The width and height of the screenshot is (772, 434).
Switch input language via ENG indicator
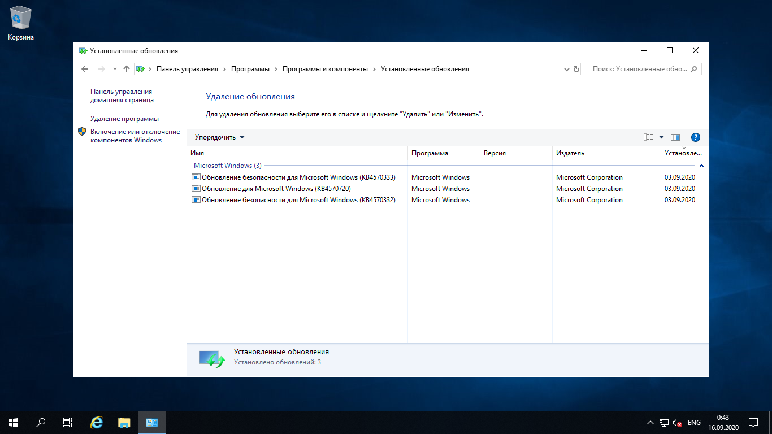tap(694, 423)
